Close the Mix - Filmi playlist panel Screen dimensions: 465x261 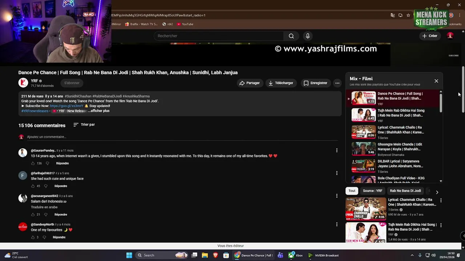(x=436, y=81)
